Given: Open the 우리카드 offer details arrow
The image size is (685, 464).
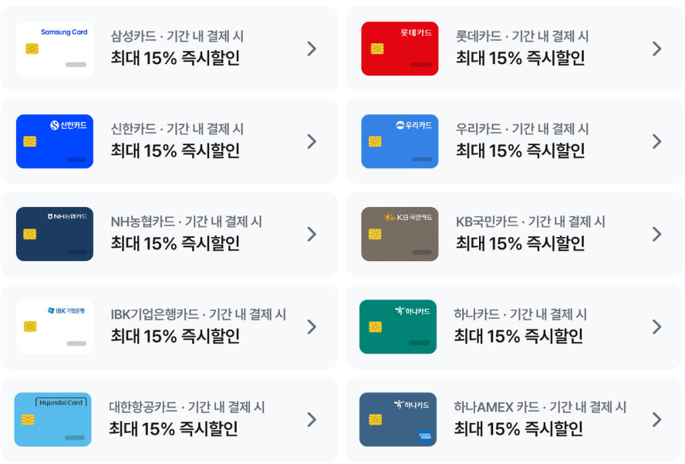Looking at the screenshot, I should pos(656,141).
